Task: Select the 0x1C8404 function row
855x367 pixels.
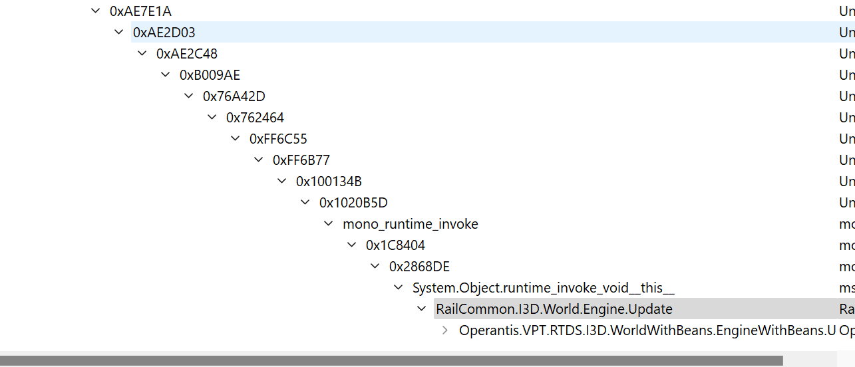Action: [395, 245]
